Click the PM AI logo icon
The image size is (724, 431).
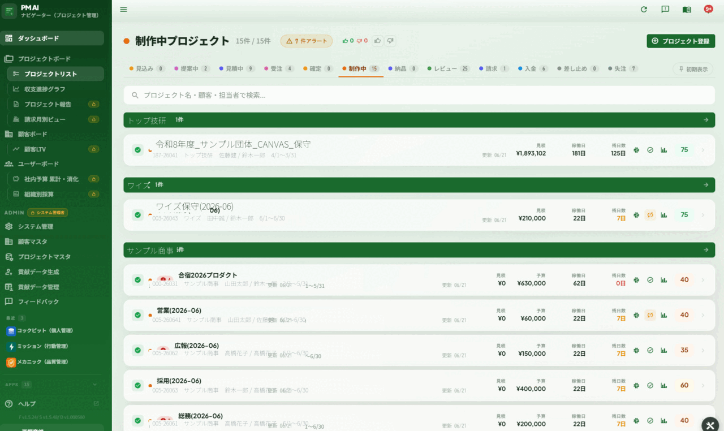point(9,11)
